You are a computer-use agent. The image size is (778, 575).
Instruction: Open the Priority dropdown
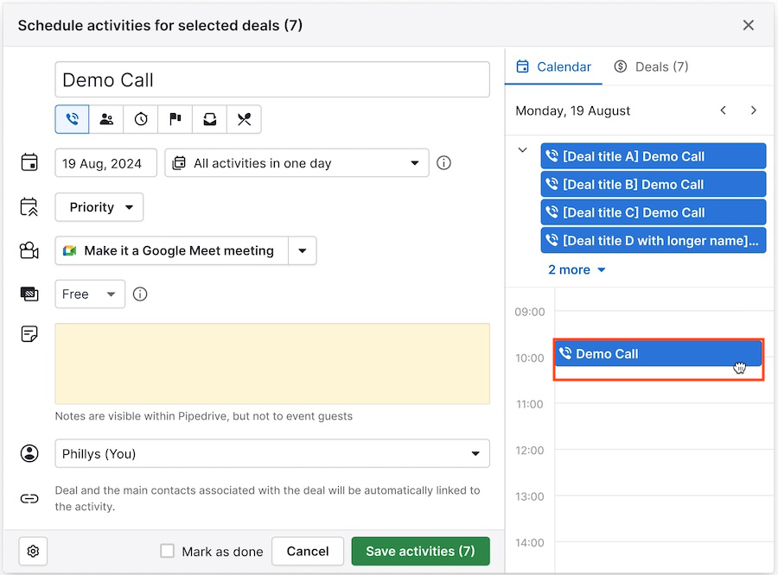(99, 207)
